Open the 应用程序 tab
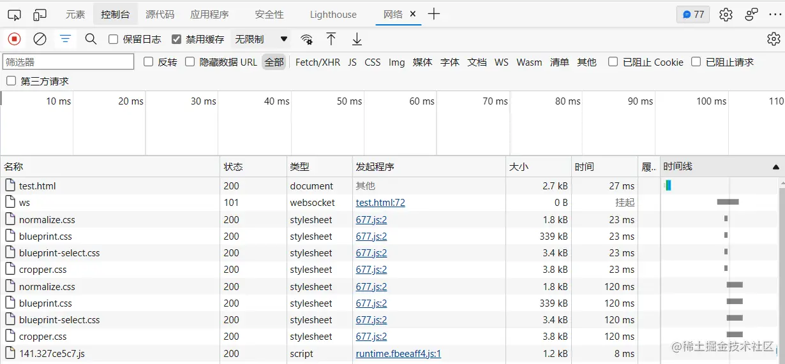The width and height of the screenshot is (785, 364). point(209,14)
